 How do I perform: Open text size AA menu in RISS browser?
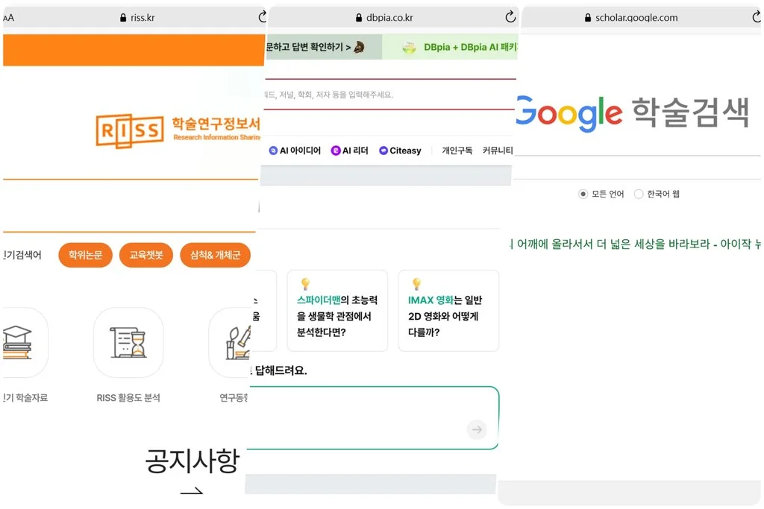[x=8, y=18]
